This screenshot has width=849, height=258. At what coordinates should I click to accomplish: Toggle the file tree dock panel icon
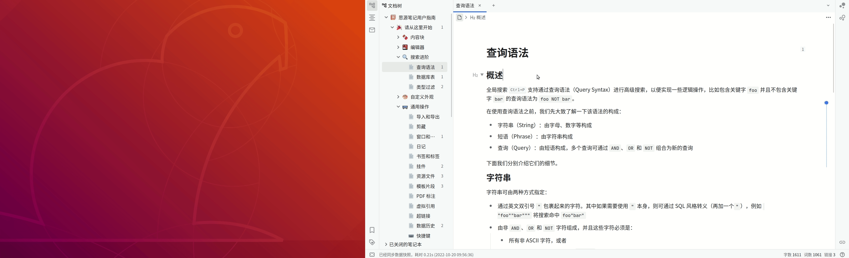[372, 5]
